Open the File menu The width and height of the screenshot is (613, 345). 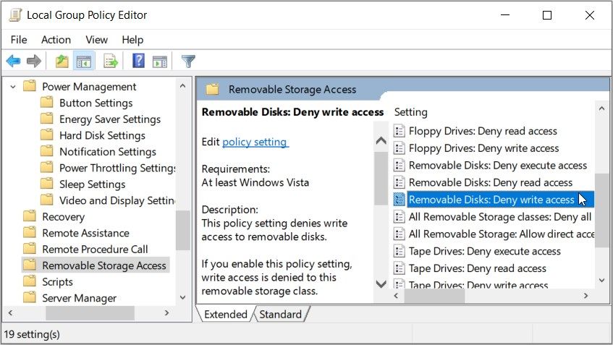tap(19, 40)
